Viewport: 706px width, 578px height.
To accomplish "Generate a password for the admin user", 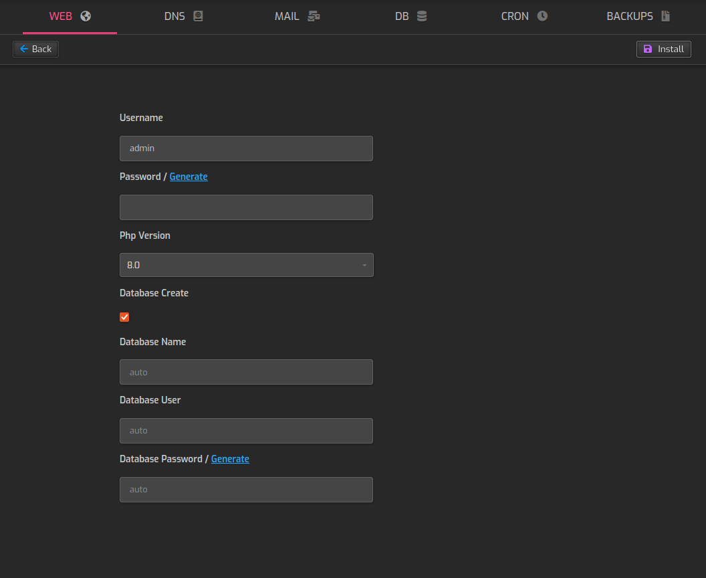I will [189, 177].
